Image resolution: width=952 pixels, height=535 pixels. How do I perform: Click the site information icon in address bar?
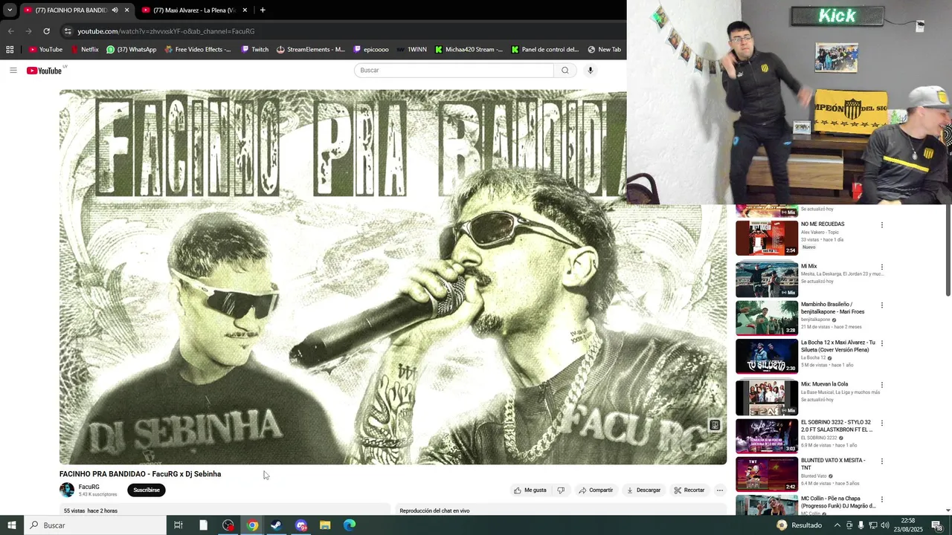coord(68,31)
